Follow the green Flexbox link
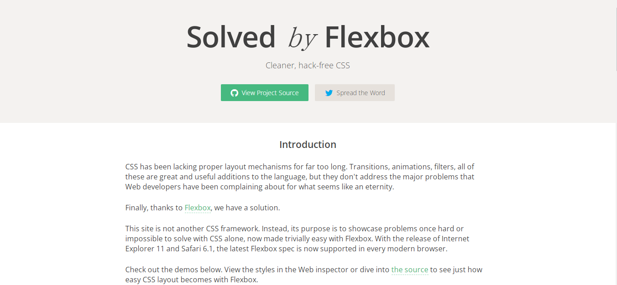The height and width of the screenshot is (285, 617). [x=198, y=208]
